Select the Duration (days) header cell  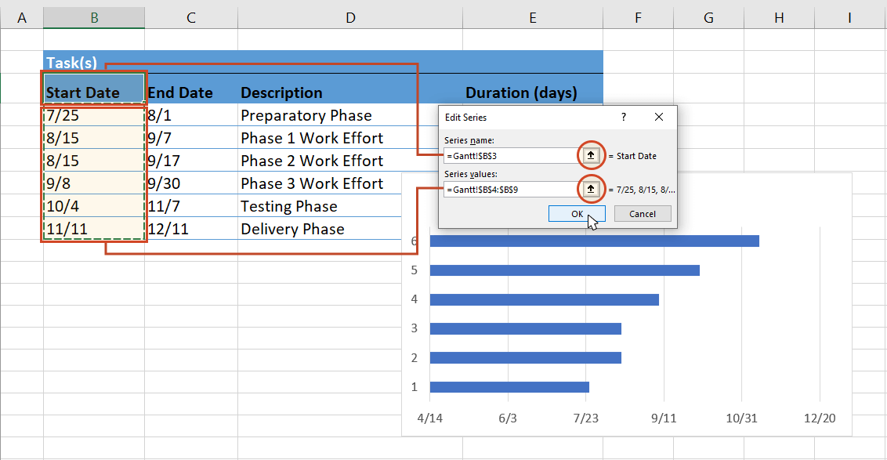pos(521,92)
